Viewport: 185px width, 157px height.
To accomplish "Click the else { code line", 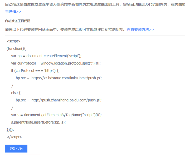I will click(x=16, y=93).
